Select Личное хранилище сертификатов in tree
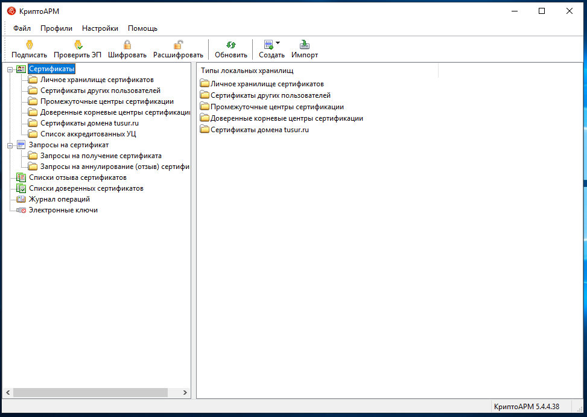This screenshot has height=417, width=587. tap(97, 80)
